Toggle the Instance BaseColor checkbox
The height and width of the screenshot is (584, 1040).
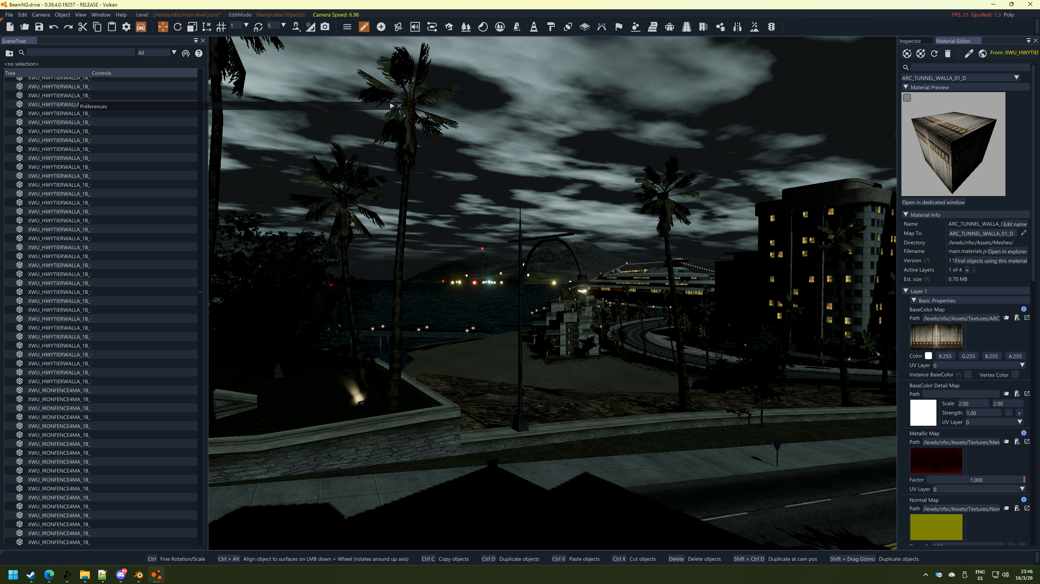(968, 375)
